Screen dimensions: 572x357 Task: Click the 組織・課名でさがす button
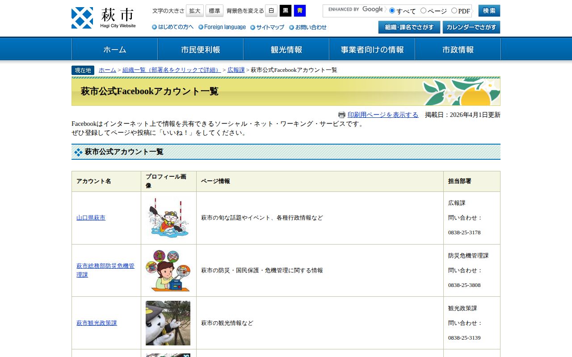[x=409, y=27]
